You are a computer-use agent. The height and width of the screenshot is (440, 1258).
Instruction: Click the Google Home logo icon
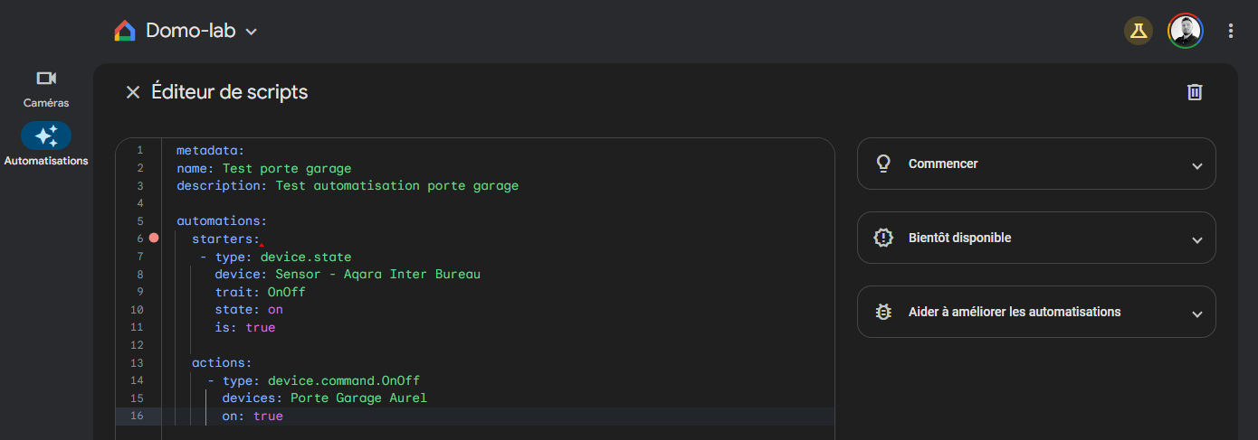pyautogui.click(x=125, y=31)
